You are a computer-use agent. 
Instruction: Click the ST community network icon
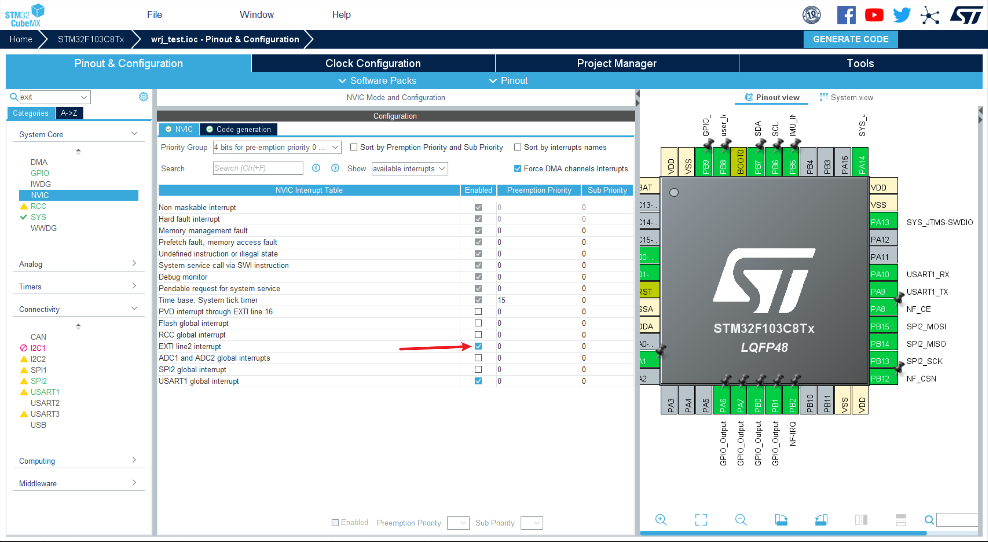[x=930, y=15]
